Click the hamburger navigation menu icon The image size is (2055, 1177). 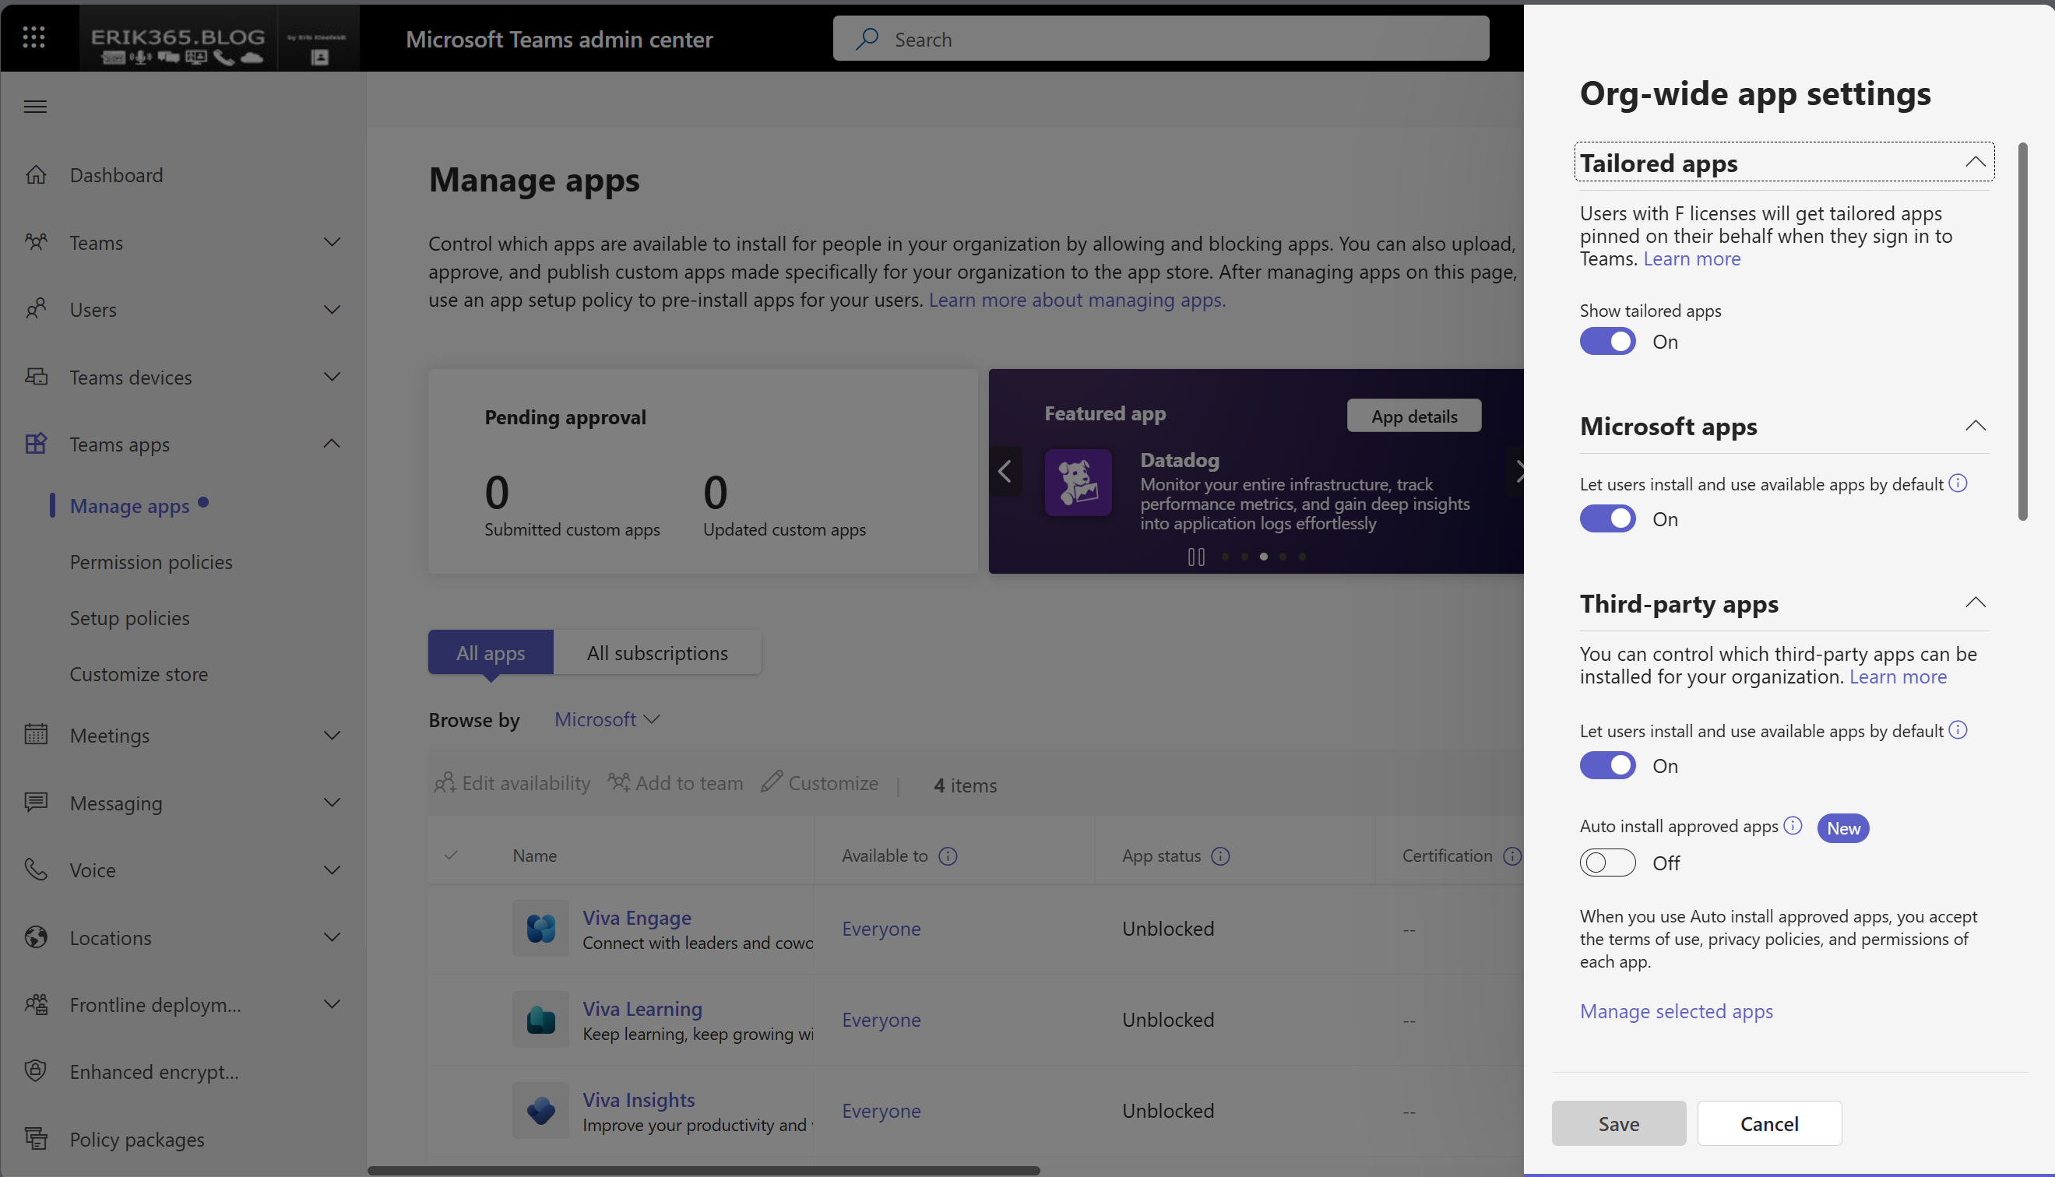pyautogui.click(x=35, y=107)
